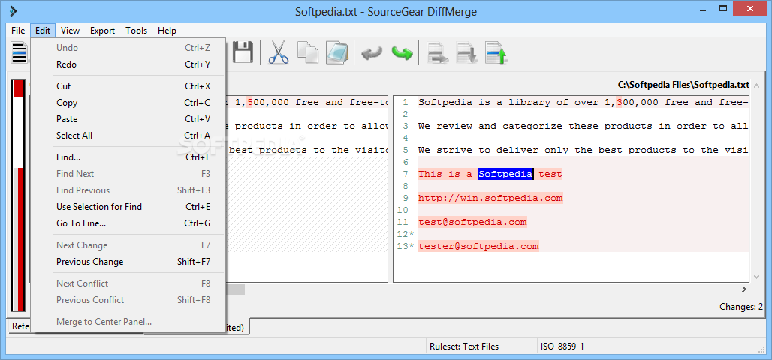Click the horizontal scrollbar thumb
Viewport: 772px width, 360px height.
tap(235, 289)
